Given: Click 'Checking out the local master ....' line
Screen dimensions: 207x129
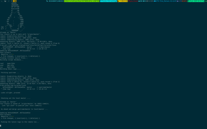Looking at the screenshot, I should [x=16, y=98].
